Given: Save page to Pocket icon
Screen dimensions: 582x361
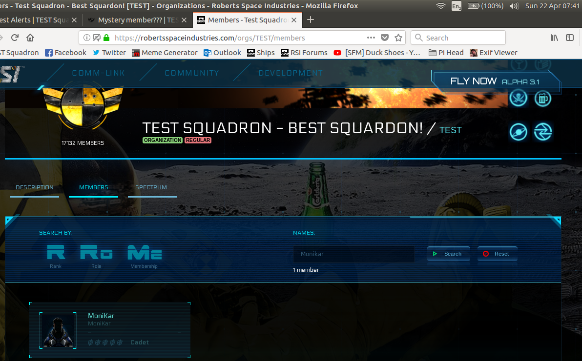Looking at the screenshot, I should 385,38.
